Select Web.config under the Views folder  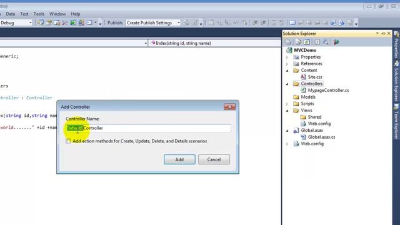(319, 124)
